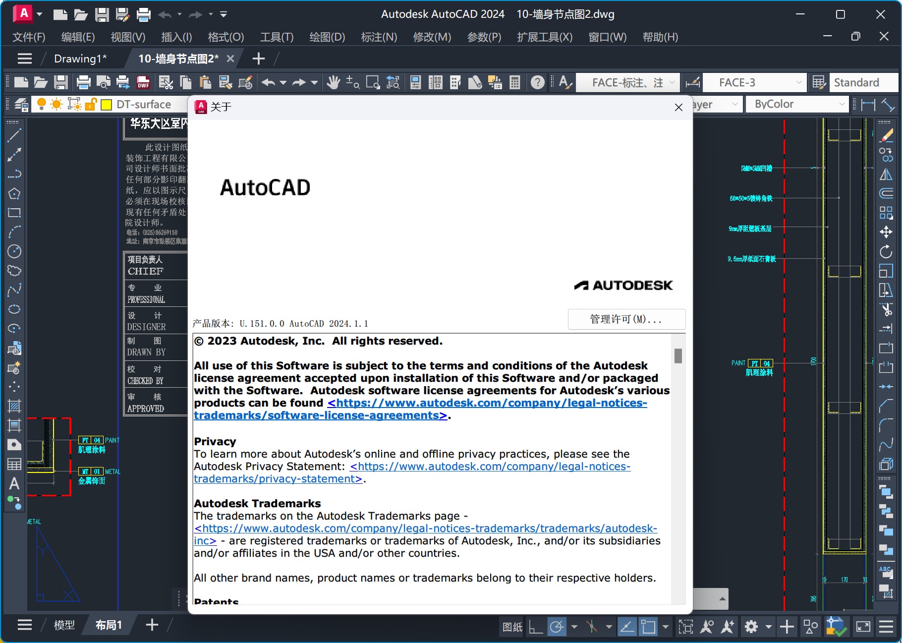Image resolution: width=902 pixels, height=643 pixels.
Task: Select the Offset tool
Action: click(x=886, y=193)
